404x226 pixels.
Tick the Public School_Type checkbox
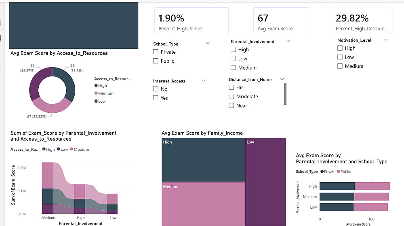pos(156,61)
